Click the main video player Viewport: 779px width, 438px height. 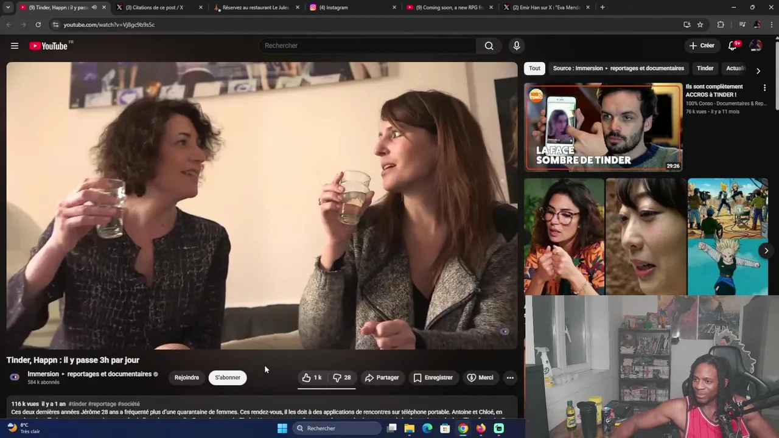point(262,206)
